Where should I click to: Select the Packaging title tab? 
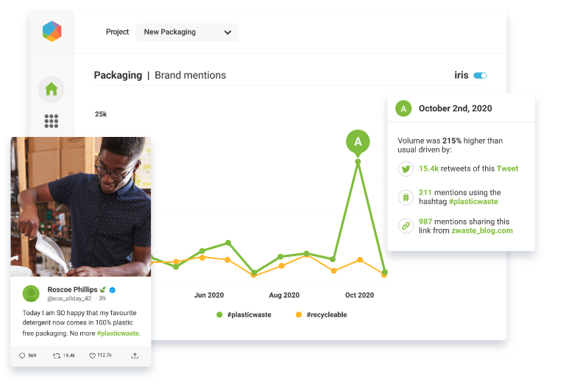click(x=118, y=75)
